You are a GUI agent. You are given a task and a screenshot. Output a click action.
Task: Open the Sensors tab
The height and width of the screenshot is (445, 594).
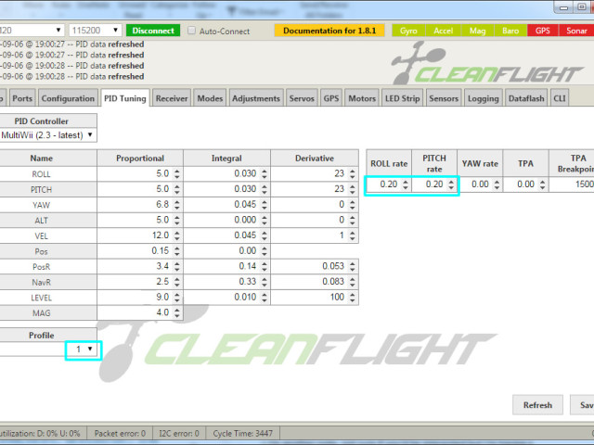[444, 98]
